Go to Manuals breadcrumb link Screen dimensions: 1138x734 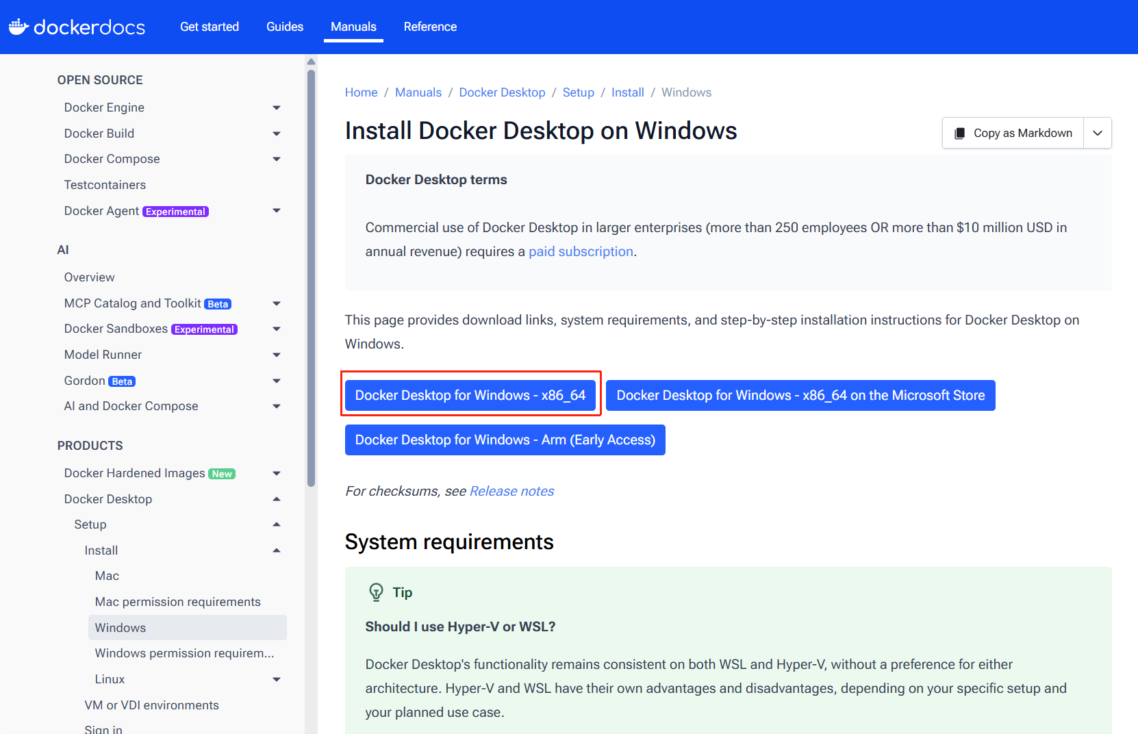click(x=418, y=92)
